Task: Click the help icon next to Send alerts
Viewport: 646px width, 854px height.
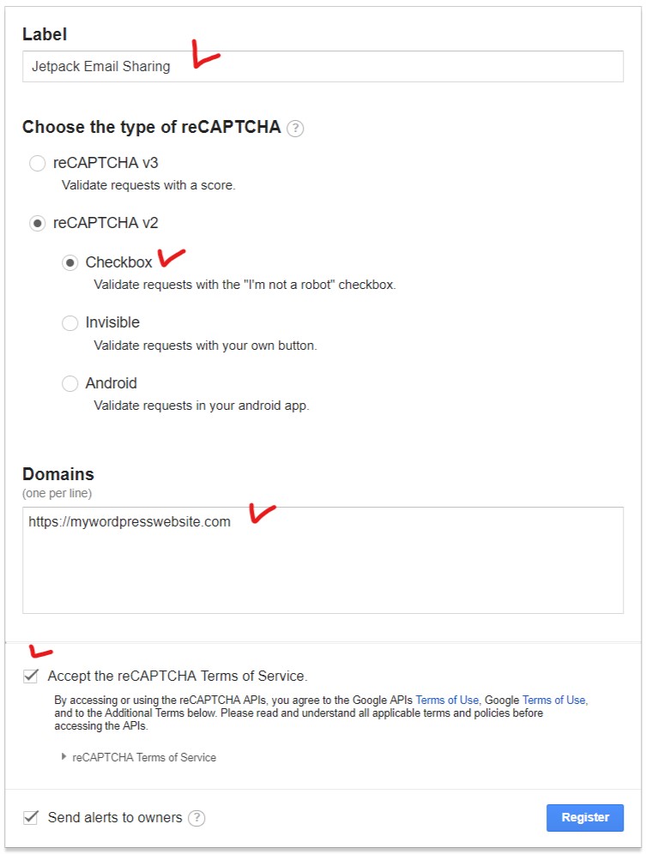Action: [196, 817]
